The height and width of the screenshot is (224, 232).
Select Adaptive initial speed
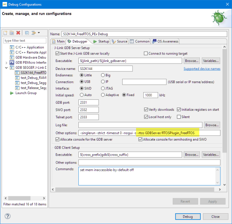(103, 95)
